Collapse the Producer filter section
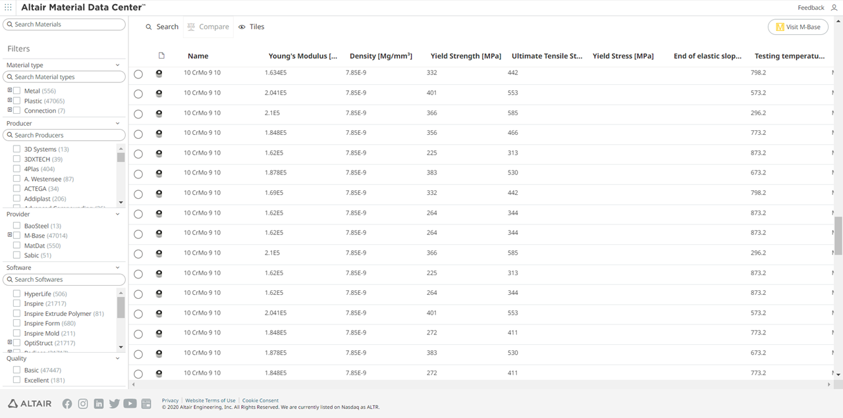Image resolution: width=843 pixels, height=418 pixels. tap(118, 124)
